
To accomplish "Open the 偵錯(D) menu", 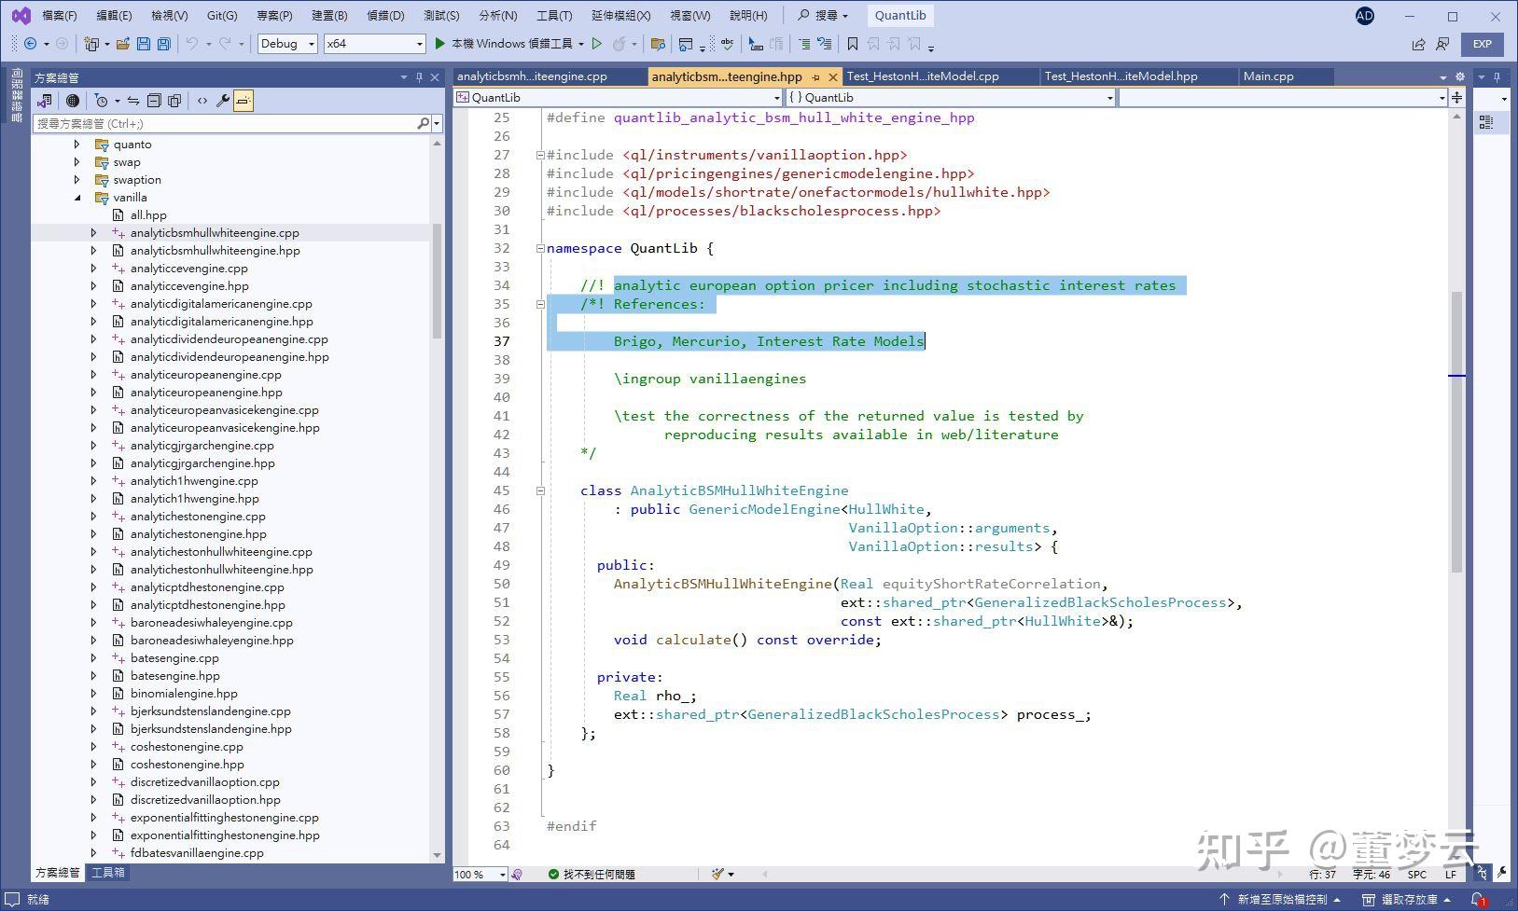I will coord(385,16).
